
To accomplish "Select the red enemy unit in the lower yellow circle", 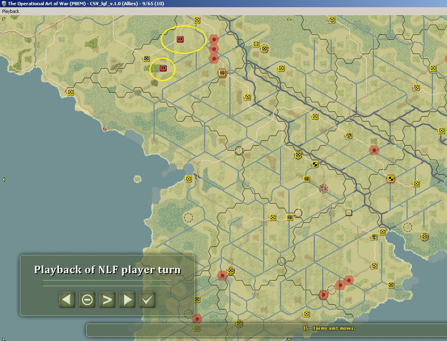I will coord(163,68).
